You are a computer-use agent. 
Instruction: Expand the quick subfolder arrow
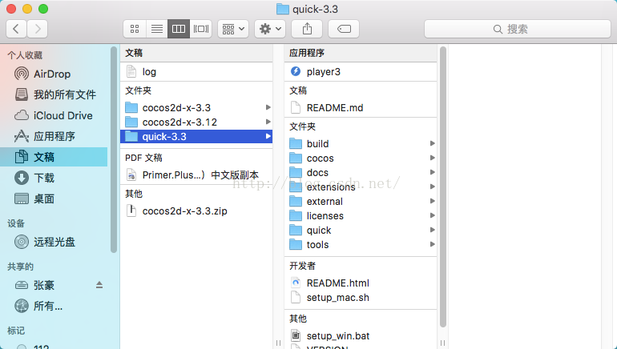click(432, 230)
